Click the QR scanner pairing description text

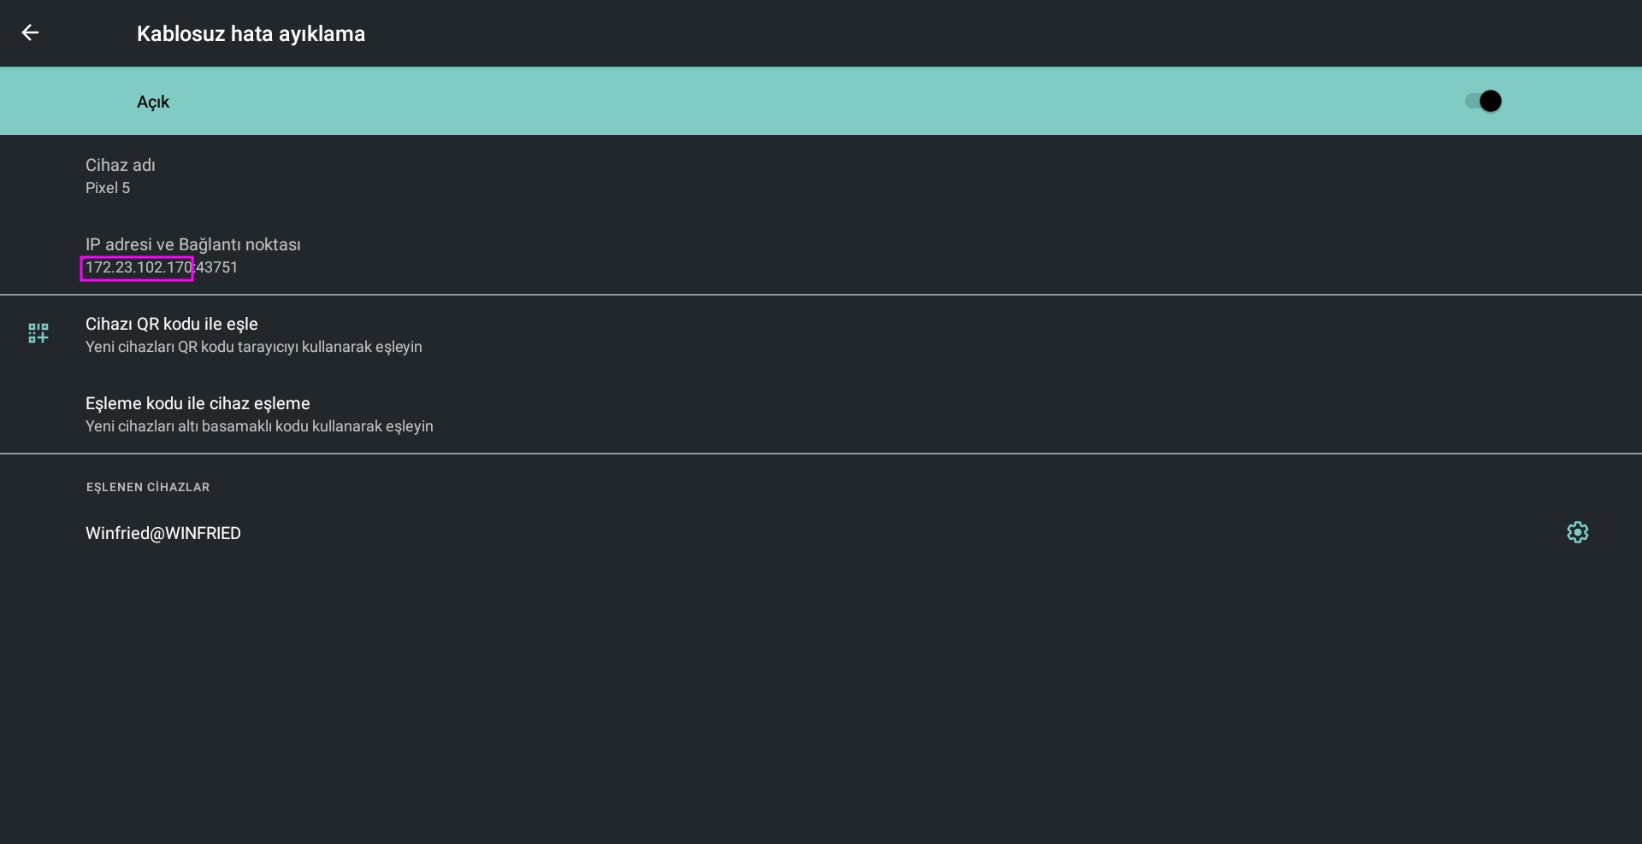(253, 347)
